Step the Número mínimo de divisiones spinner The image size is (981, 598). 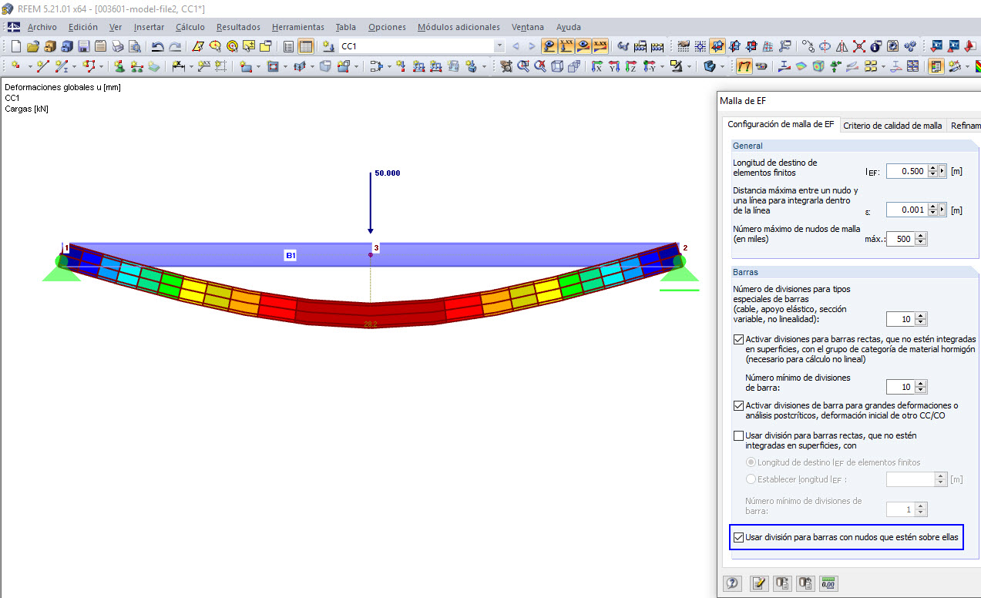point(922,387)
